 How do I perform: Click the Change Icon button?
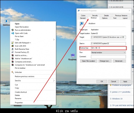click(x=105, y=61)
